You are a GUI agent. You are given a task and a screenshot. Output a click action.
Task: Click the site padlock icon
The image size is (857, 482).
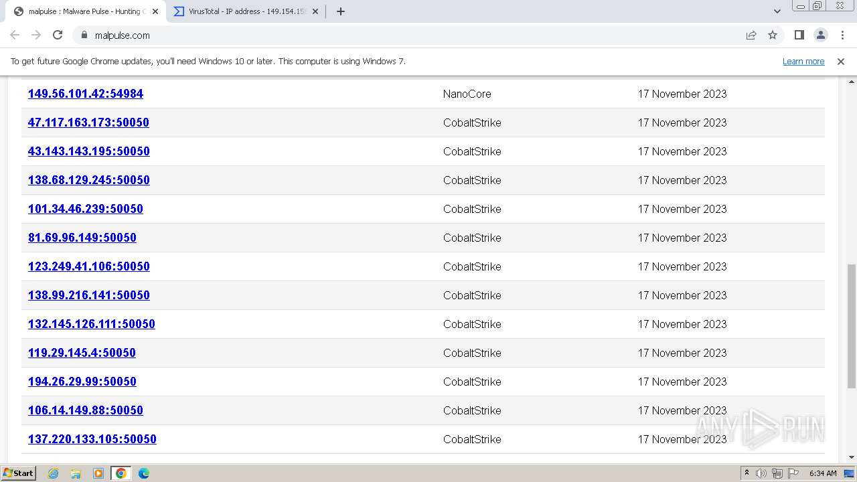pos(84,35)
